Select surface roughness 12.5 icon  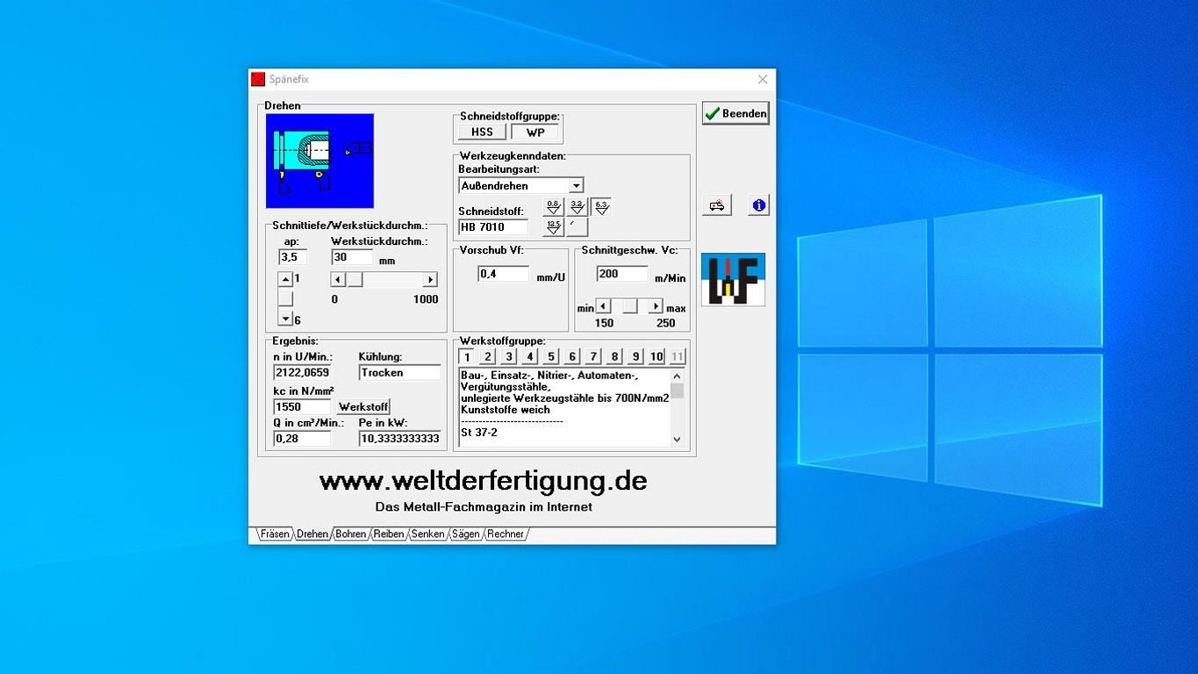pos(553,227)
